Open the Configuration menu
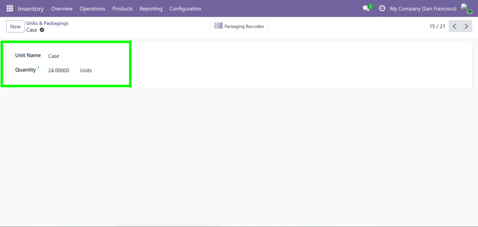 185,9
